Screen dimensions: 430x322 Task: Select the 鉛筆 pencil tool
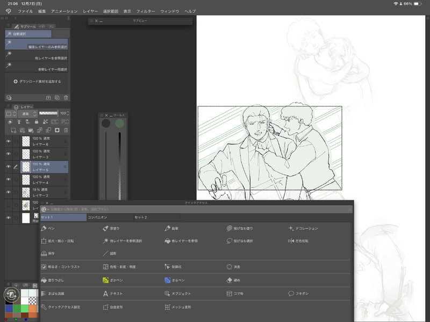172,228
